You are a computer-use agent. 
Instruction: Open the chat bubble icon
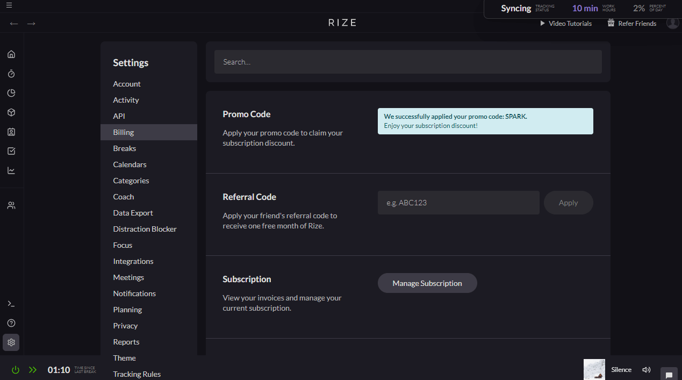(x=669, y=375)
